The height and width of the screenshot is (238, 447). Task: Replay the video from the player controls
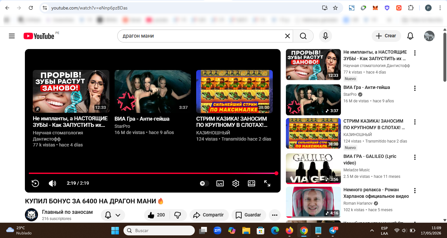(35, 183)
